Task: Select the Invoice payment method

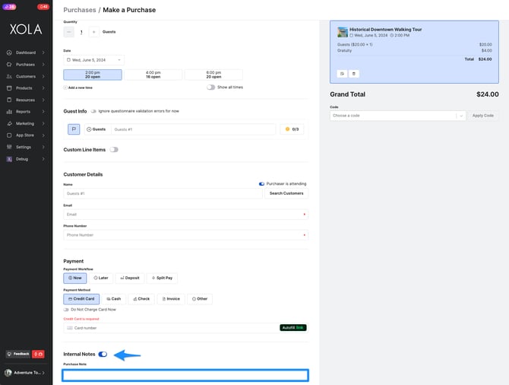Action: click(171, 299)
